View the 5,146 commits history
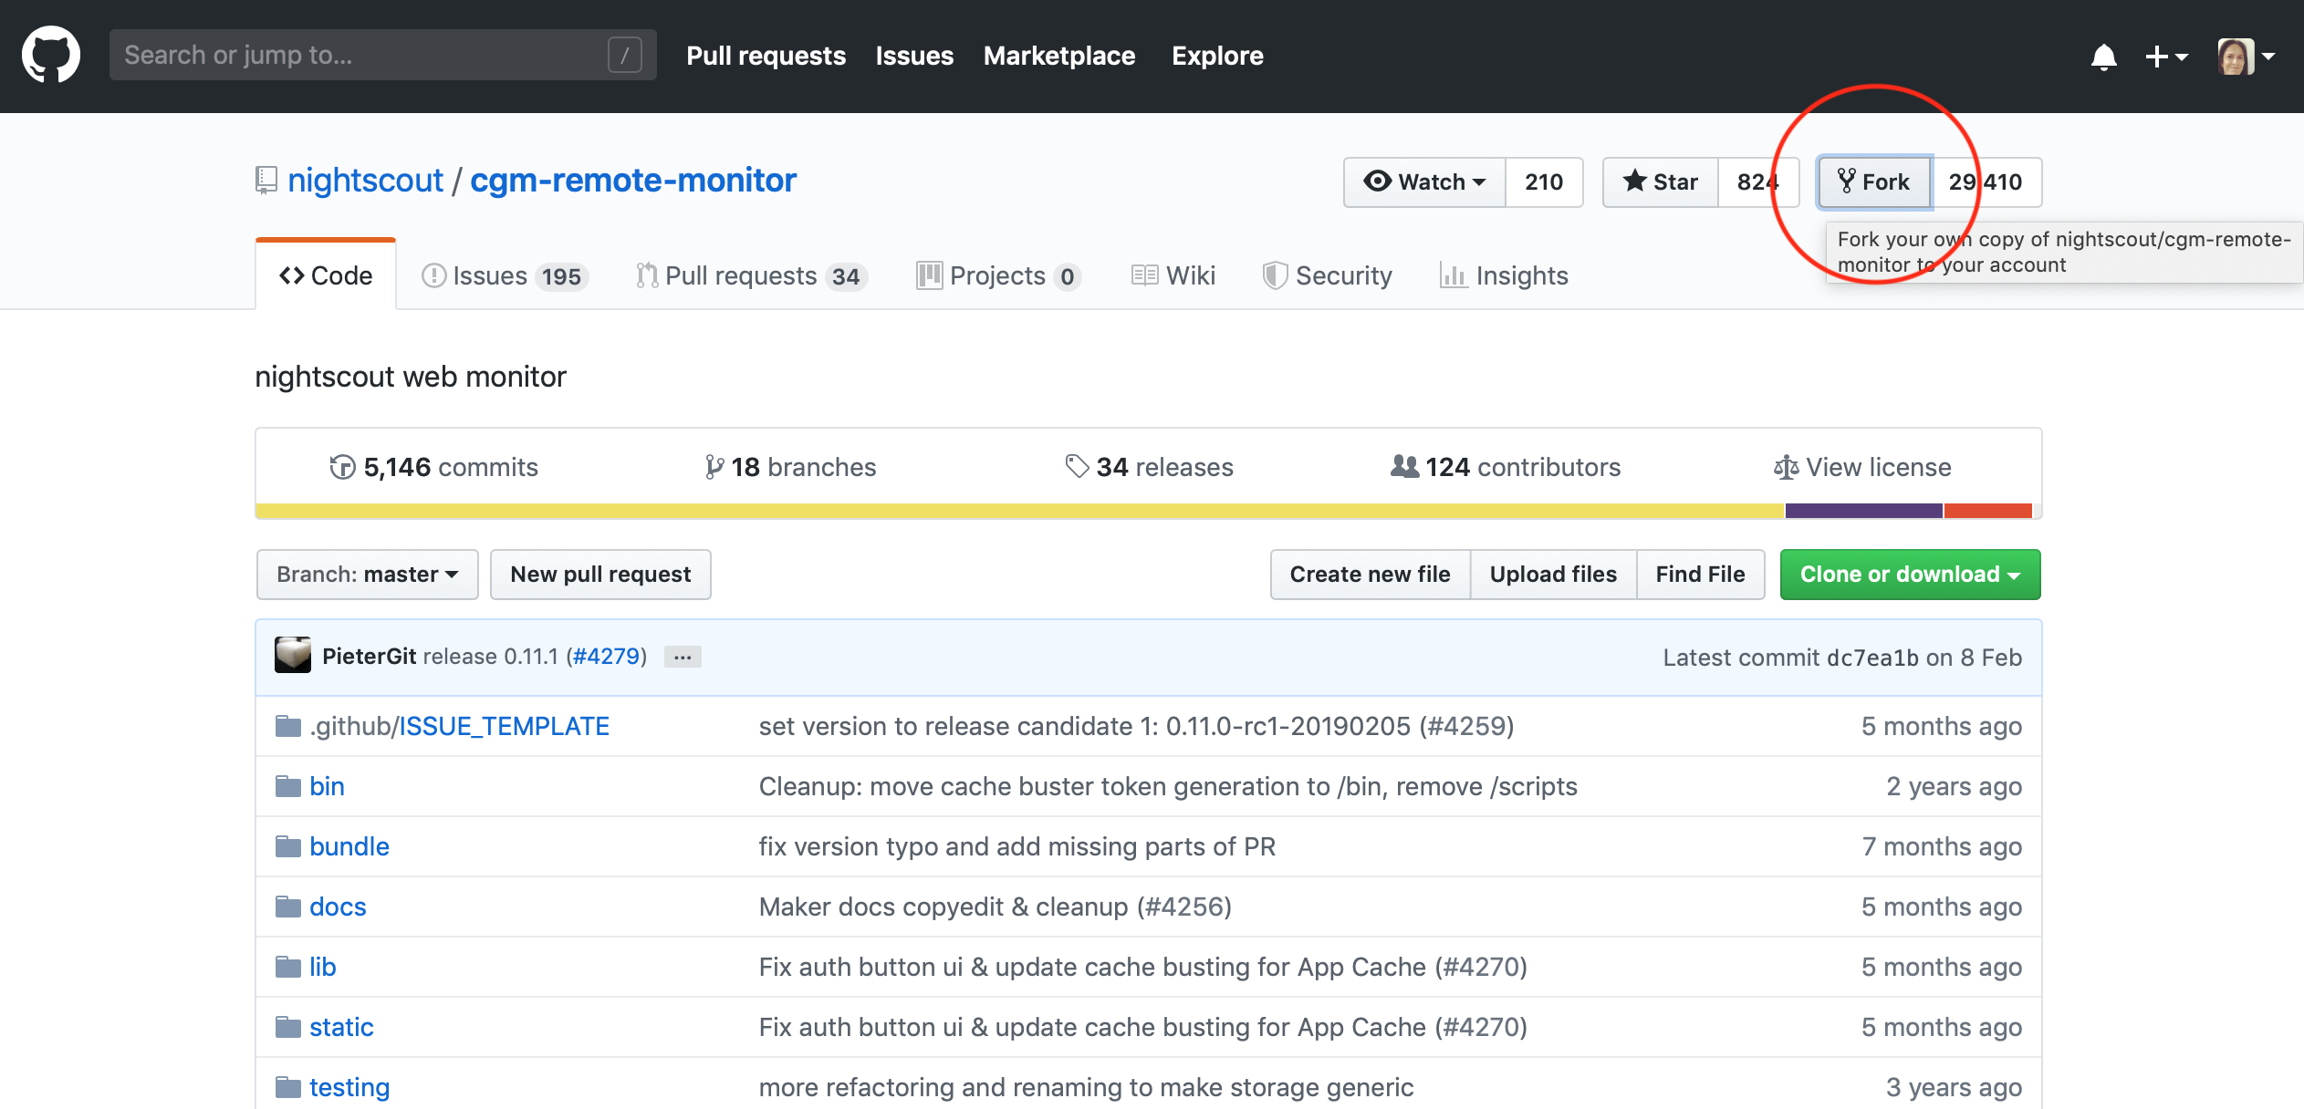Viewport: 2304px width, 1109px height. click(x=433, y=467)
